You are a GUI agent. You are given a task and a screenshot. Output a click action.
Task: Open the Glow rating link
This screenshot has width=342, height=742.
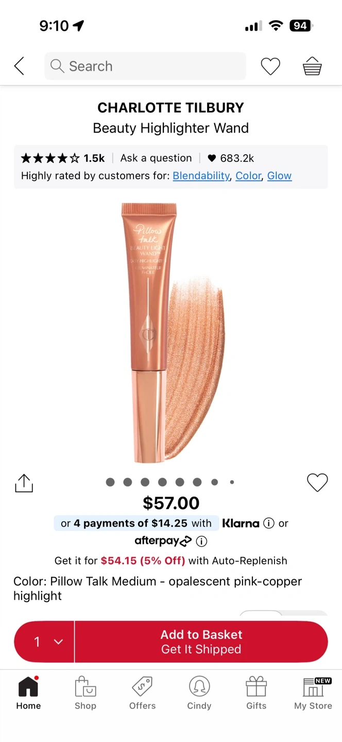[279, 176]
